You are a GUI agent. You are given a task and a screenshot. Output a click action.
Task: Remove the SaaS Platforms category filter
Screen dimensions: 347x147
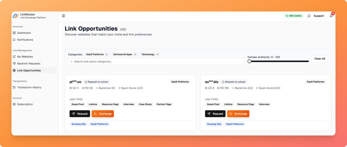click(107, 54)
